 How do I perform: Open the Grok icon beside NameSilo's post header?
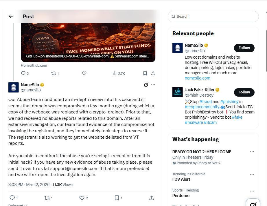(x=146, y=85)
